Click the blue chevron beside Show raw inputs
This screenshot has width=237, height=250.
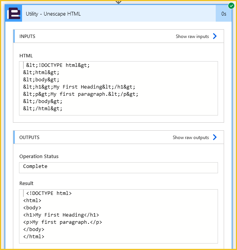tap(215, 36)
